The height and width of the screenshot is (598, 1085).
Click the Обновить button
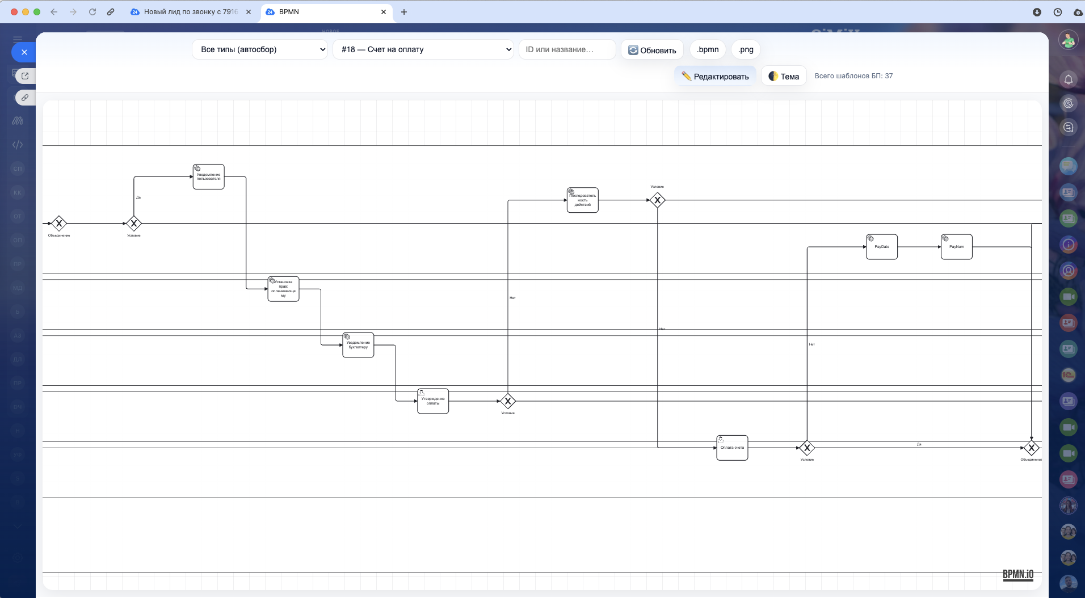point(652,50)
